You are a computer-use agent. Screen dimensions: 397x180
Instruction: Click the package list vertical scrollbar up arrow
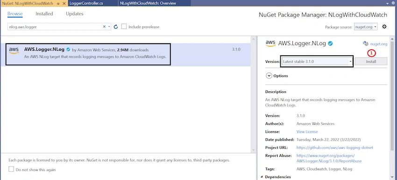253,40
